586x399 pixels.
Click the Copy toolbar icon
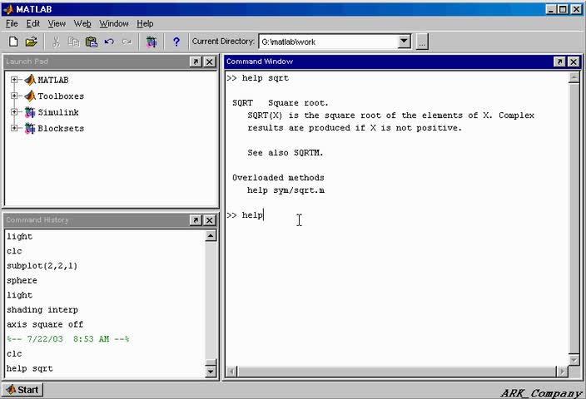pyautogui.click(x=73, y=42)
